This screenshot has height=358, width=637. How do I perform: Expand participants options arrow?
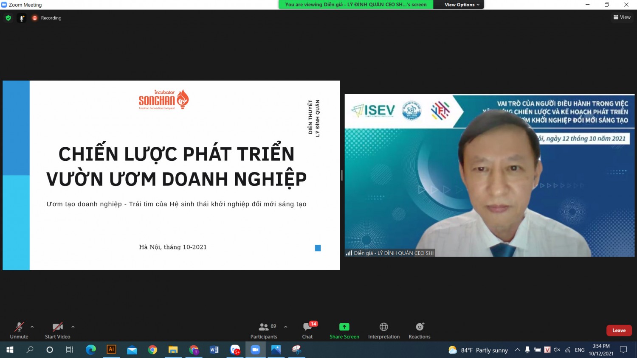pos(285,327)
